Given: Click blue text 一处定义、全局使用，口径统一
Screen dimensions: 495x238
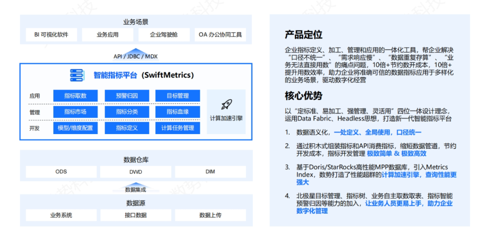Looking at the screenshot, I should coord(377,132).
